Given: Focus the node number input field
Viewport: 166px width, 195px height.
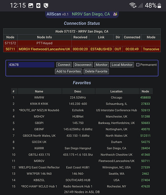Looking at the screenshot, I should 31,65.
